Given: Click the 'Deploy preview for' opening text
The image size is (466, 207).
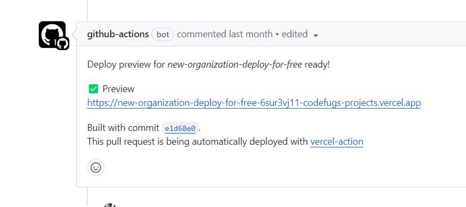Looking at the screenshot, I should [126, 64].
